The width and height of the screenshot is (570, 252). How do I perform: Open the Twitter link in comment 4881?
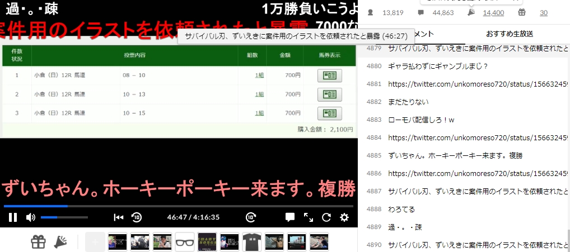click(478, 84)
